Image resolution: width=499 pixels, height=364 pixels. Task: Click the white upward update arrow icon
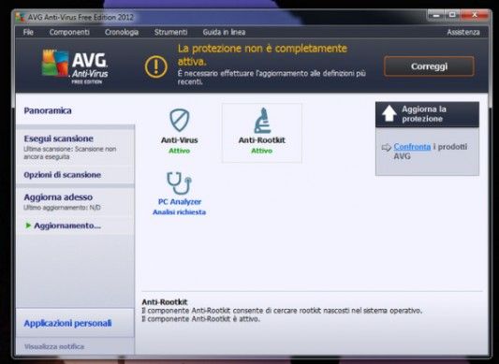[x=389, y=113]
